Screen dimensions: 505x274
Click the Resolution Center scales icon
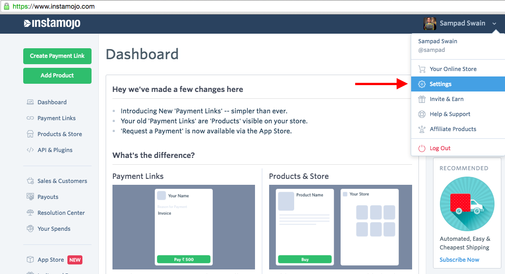(x=30, y=213)
